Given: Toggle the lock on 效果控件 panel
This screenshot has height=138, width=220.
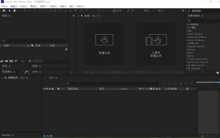Looking at the screenshot, I should coord(5,78).
